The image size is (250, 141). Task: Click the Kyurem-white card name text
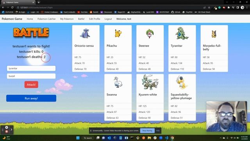tap(148, 95)
